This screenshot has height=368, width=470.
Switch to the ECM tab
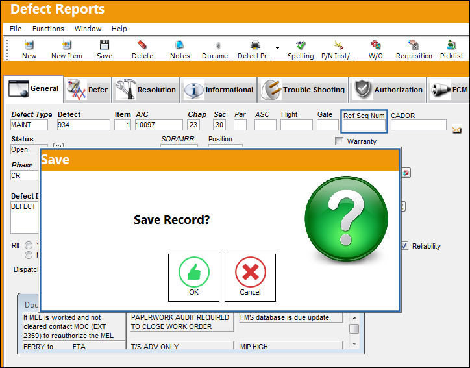pos(449,90)
